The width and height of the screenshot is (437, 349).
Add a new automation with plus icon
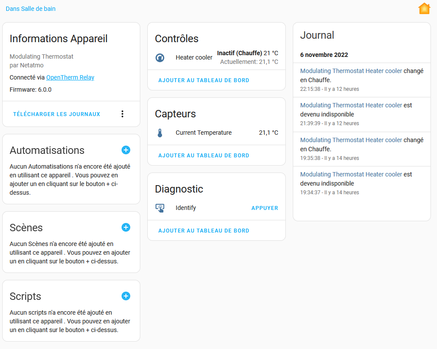coord(125,150)
